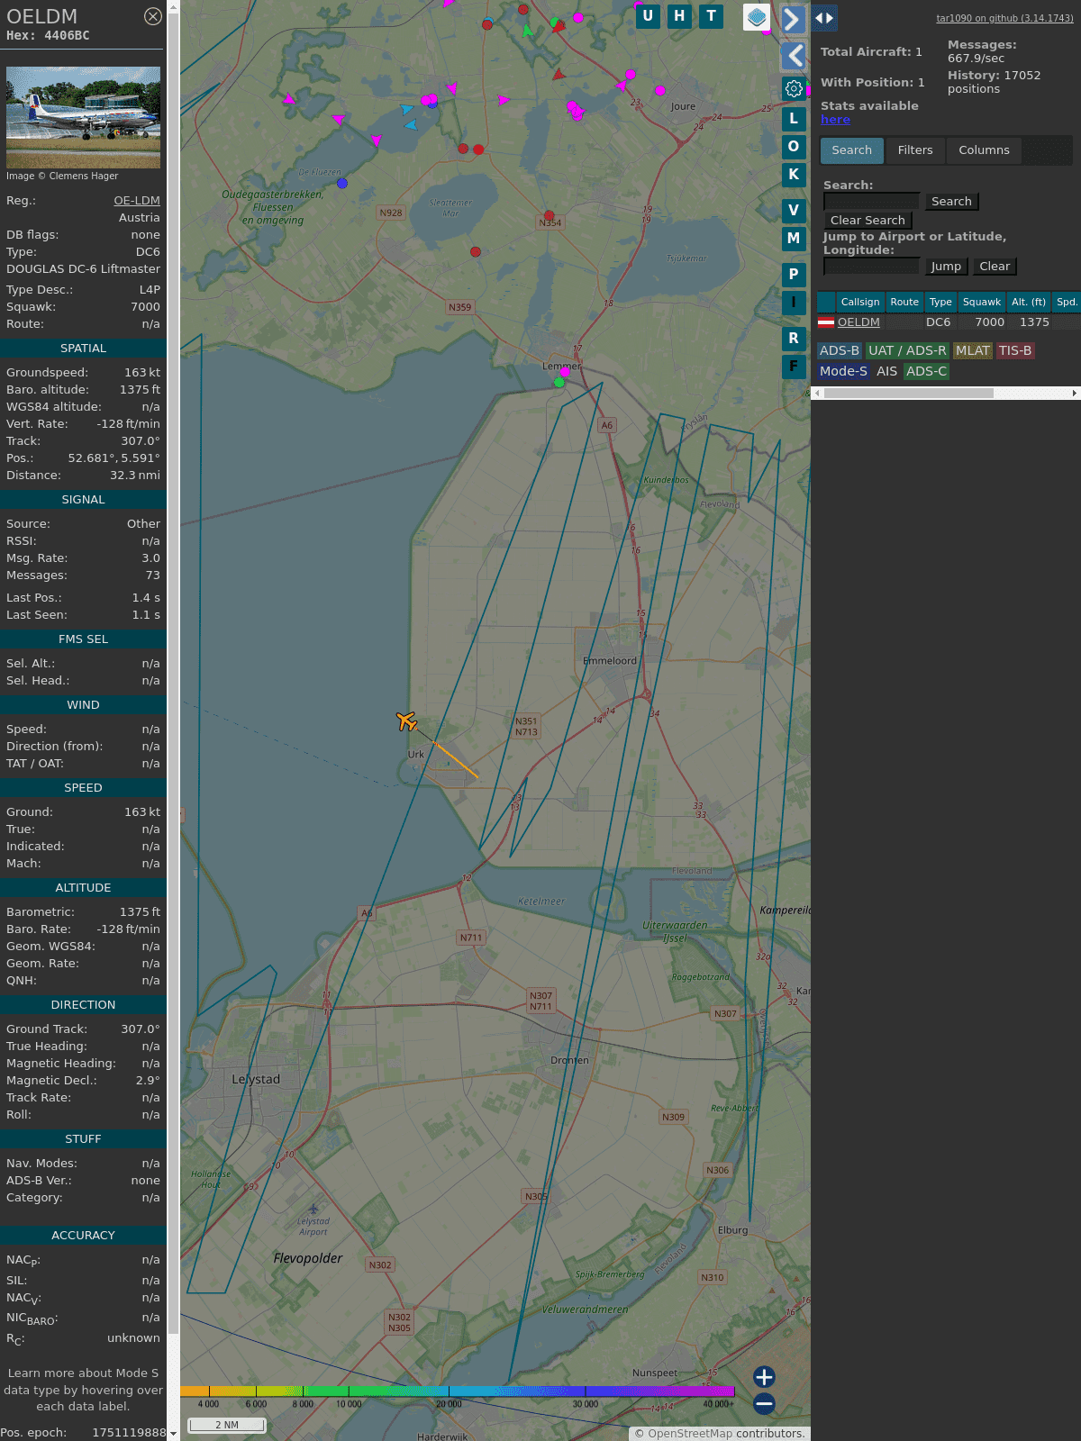Click the ADS-C source legend label

[x=926, y=371]
